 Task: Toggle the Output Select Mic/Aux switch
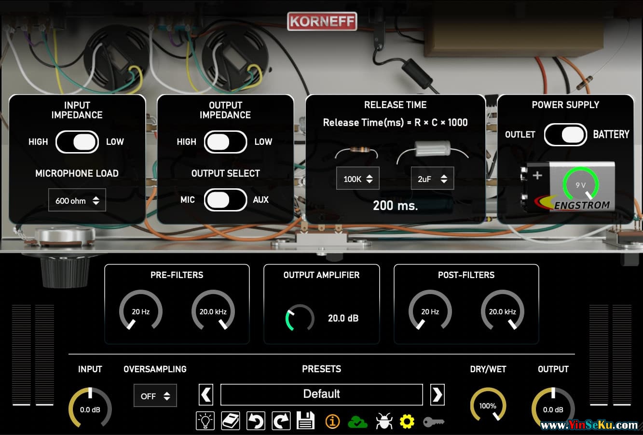pos(225,200)
